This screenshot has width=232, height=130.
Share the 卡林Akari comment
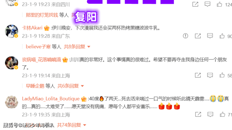198,36
